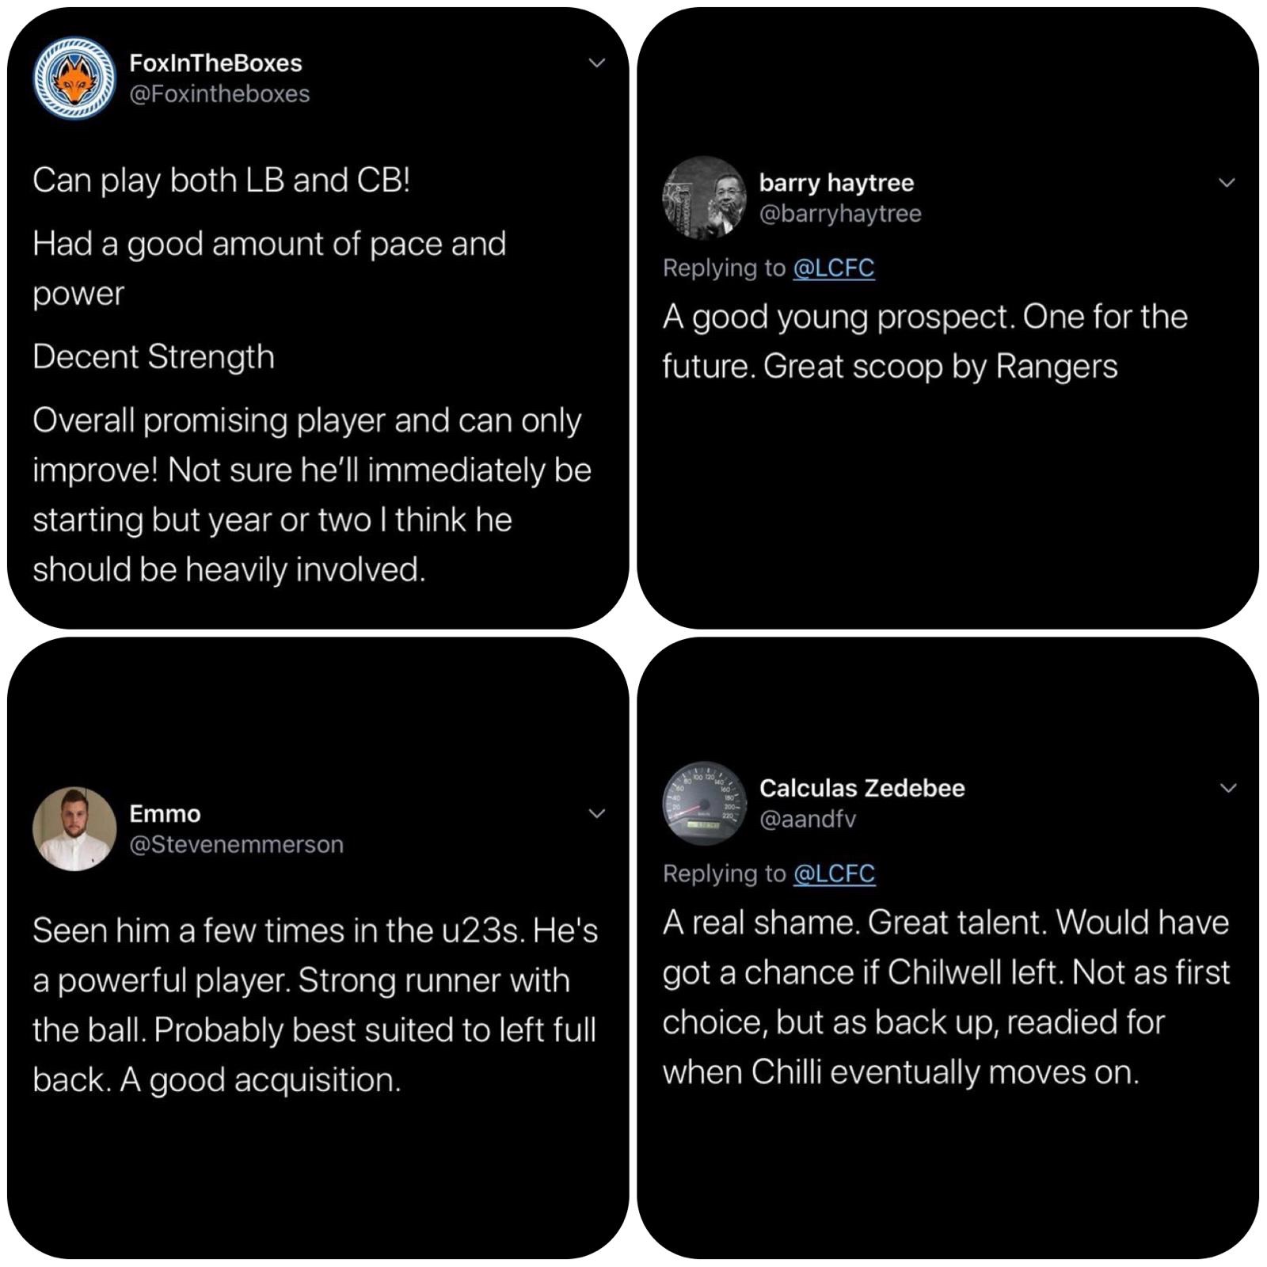Click FoxInTheBoxes fox logo avatar
Image resolution: width=1267 pixels, height=1267 pixels.
click(x=74, y=78)
